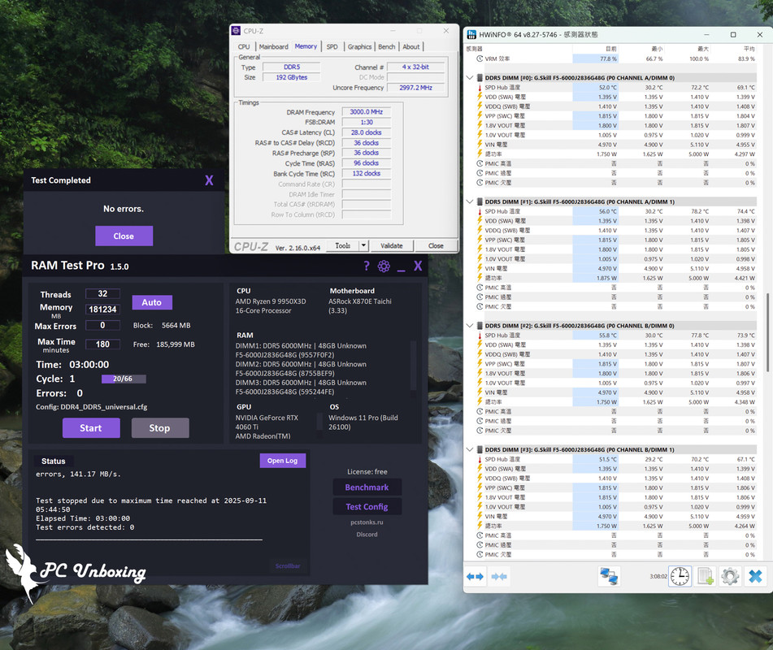Image resolution: width=773 pixels, height=650 pixels.
Task: Visit the pcstonks.ru link
Action: tap(367, 522)
